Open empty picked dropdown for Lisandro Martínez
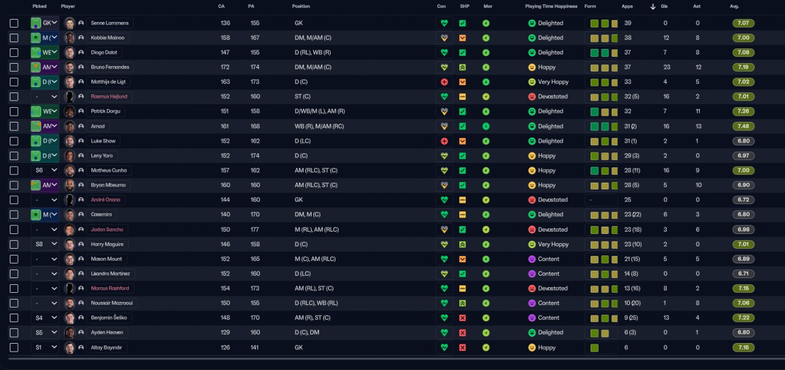The height and width of the screenshot is (370, 785). [45, 274]
